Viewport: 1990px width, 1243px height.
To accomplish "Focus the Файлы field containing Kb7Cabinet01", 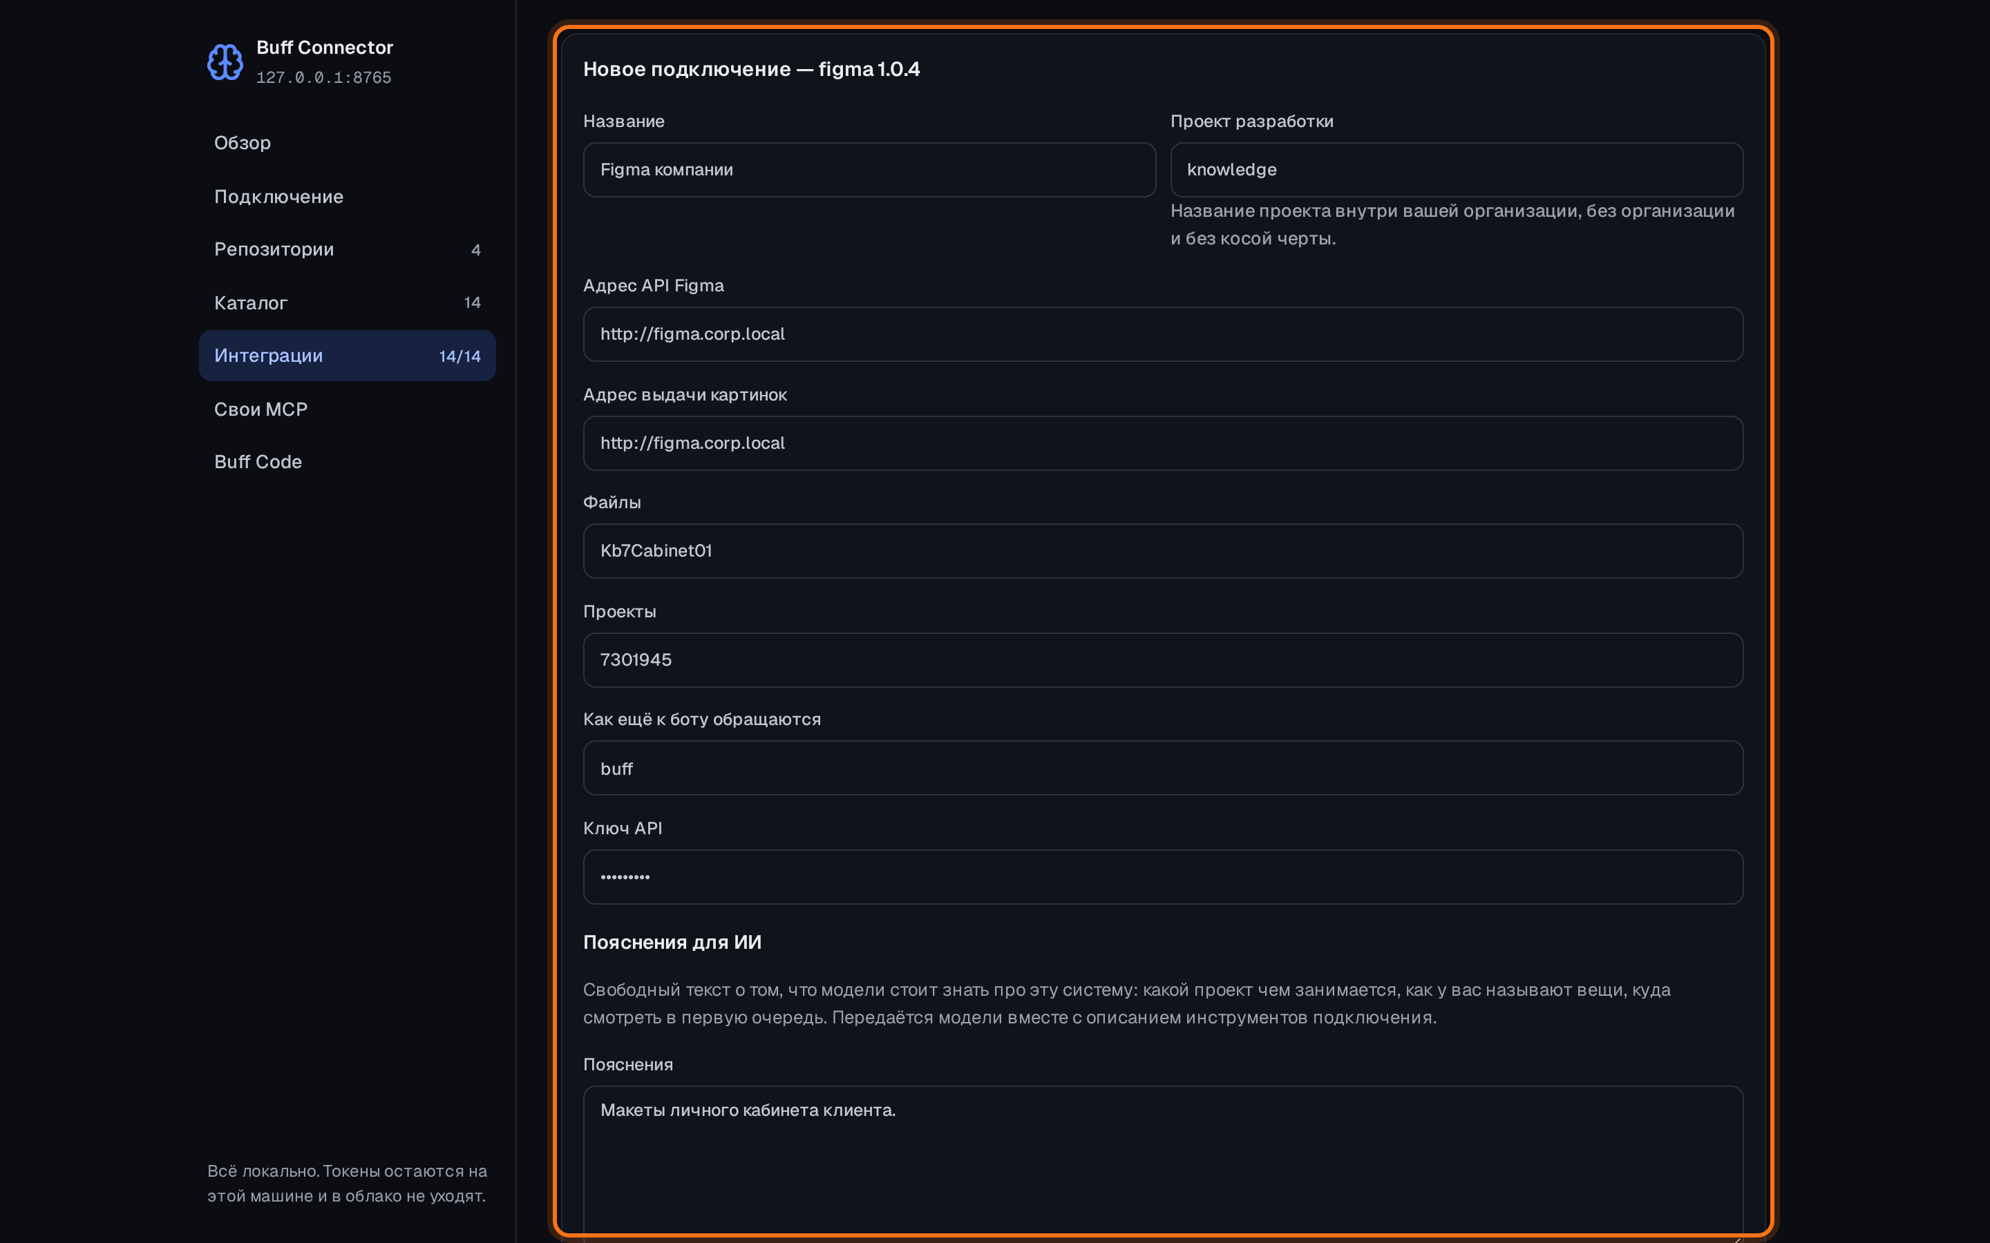I will point(1163,551).
